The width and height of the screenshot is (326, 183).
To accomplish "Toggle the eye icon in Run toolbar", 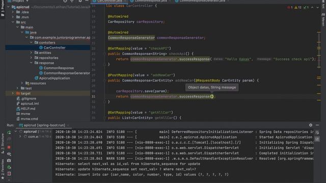I will [9, 154].
